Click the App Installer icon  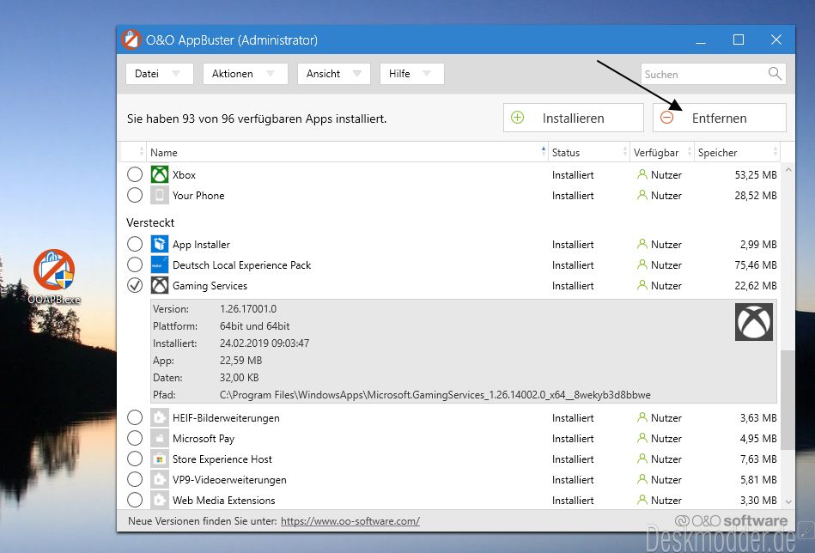coord(160,244)
